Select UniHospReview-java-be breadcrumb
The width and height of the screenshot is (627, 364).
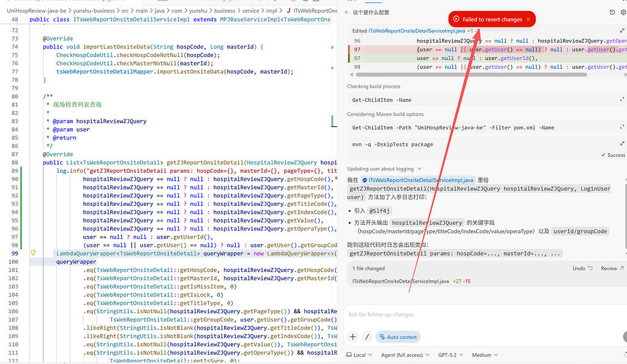click(x=36, y=11)
